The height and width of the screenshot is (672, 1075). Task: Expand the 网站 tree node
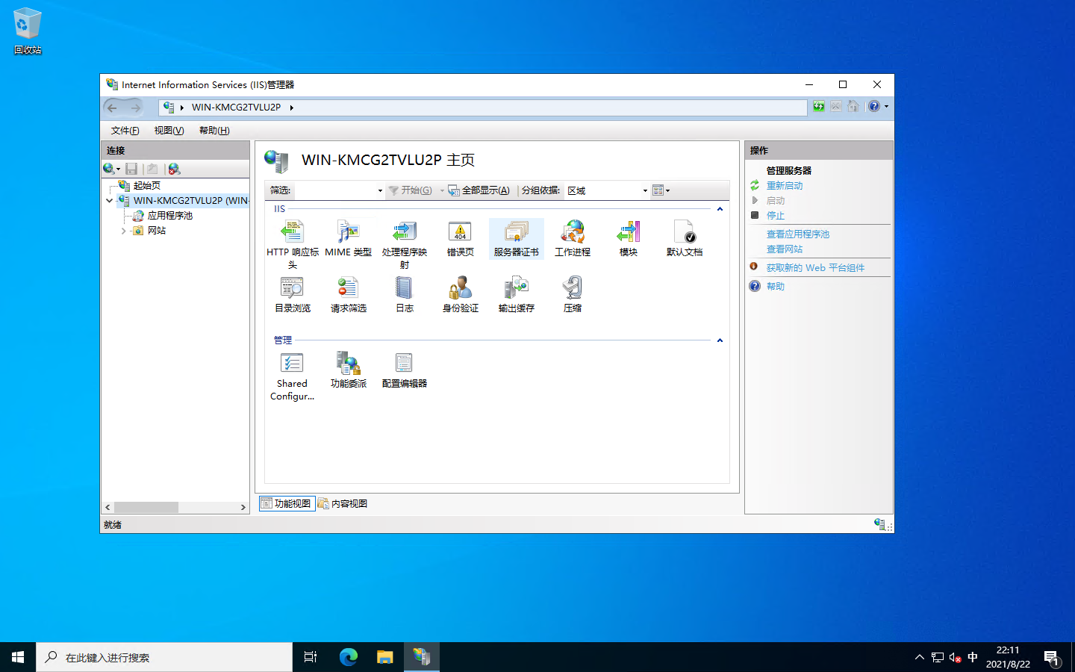(124, 231)
